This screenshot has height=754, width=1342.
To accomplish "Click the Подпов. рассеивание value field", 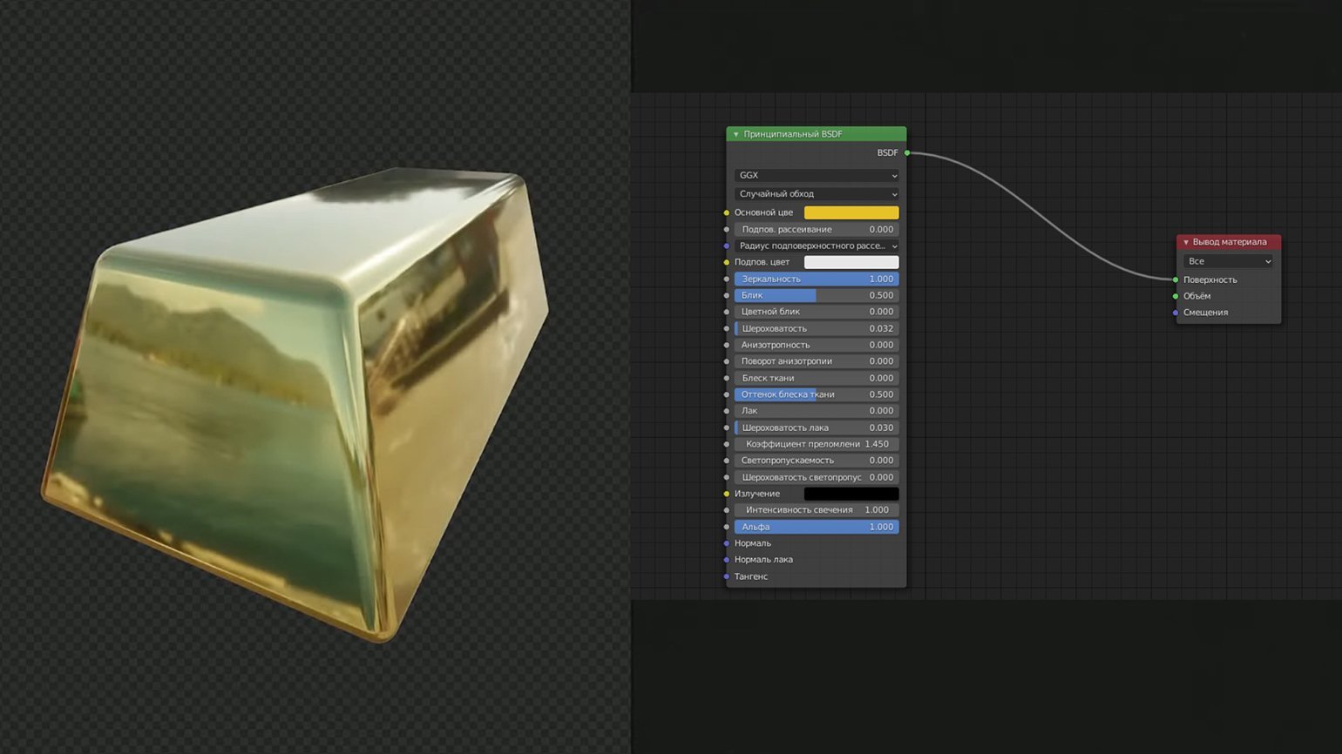I will click(x=817, y=229).
